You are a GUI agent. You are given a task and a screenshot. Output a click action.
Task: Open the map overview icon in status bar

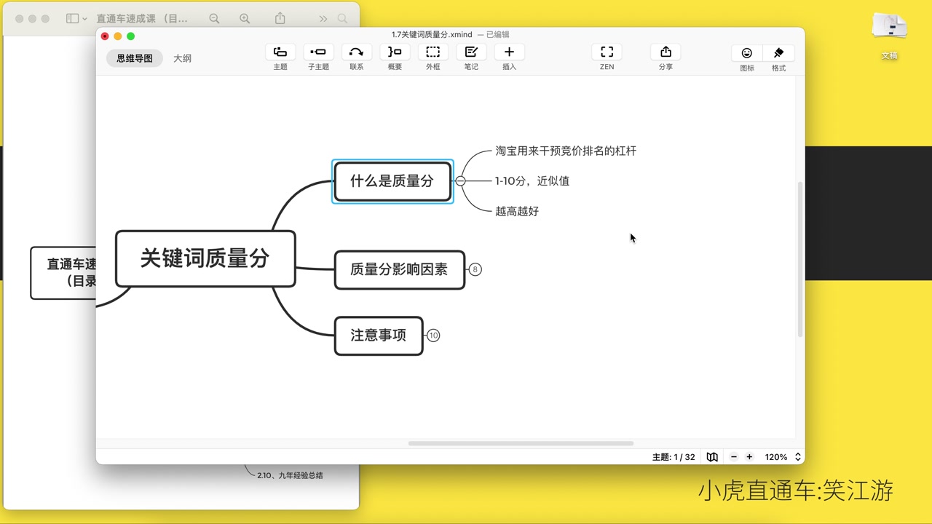coord(712,457)
